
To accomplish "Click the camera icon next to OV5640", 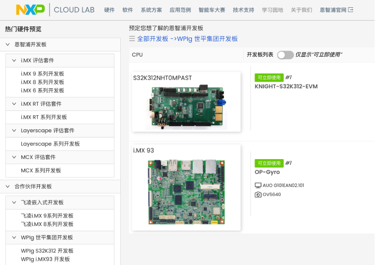I will point(258,194).
